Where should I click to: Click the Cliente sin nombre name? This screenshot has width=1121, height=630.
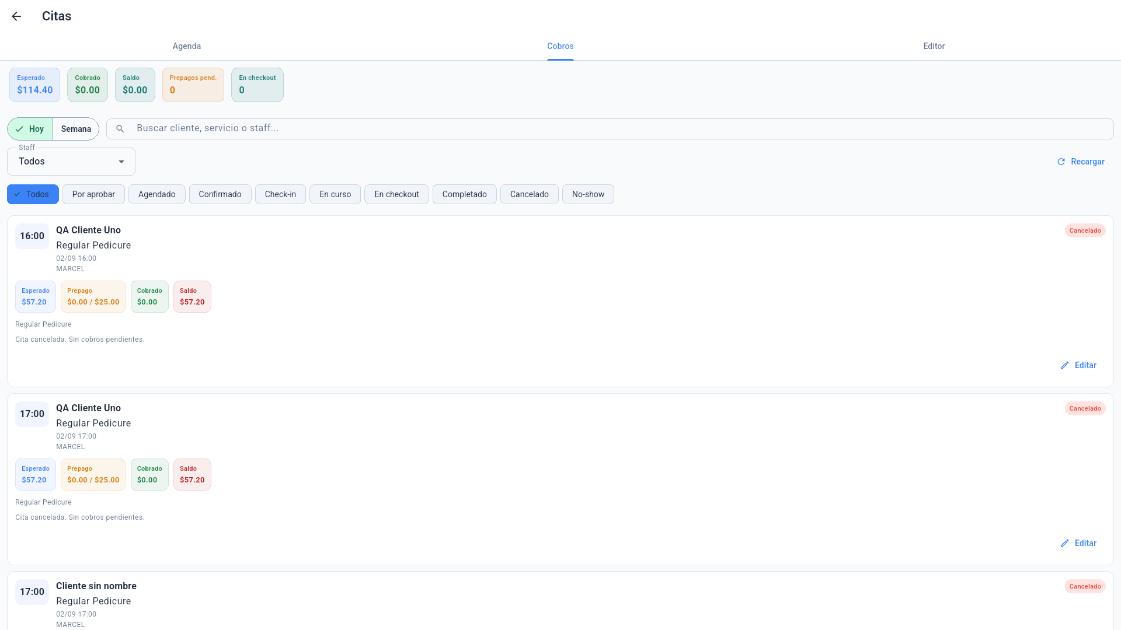(96, 586)
